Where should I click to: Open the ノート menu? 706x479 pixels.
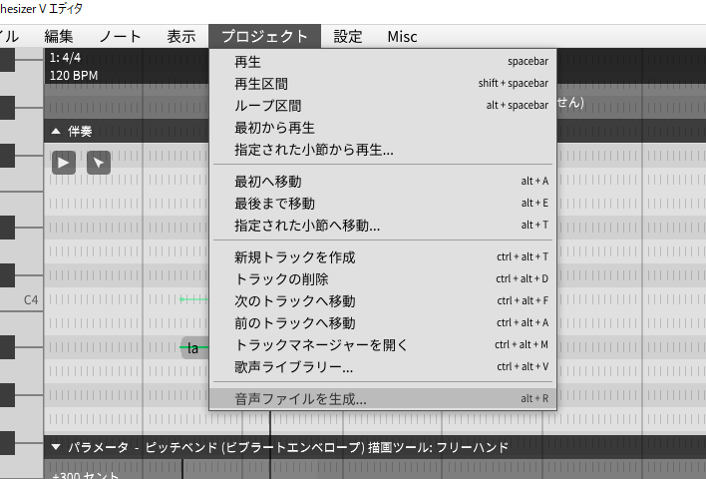[120, 37]
